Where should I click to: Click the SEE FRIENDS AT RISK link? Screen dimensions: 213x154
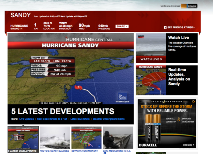click(181, 27)
